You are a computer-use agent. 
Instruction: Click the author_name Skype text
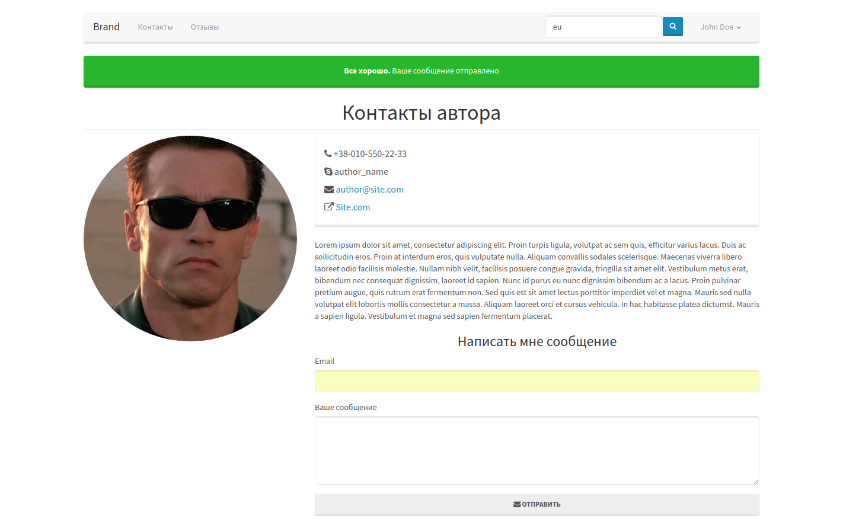361,172
